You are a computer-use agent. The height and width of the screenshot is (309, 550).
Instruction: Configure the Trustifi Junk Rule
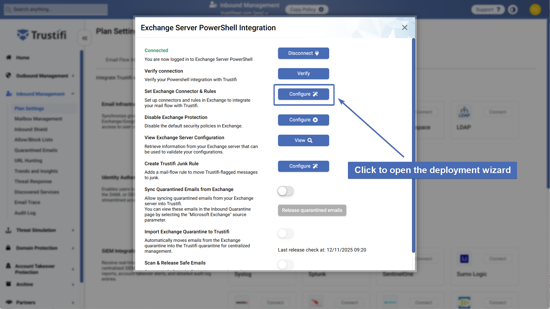(x=303, y=166)
